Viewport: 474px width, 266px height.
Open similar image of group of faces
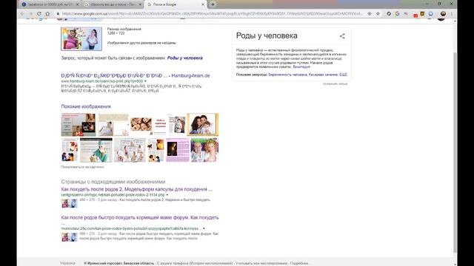141,125
